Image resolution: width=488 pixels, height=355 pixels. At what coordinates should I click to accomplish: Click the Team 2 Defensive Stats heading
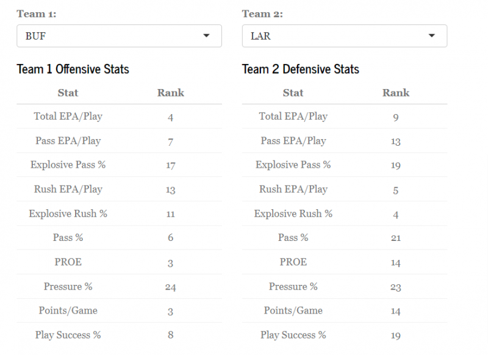[301, 69]
